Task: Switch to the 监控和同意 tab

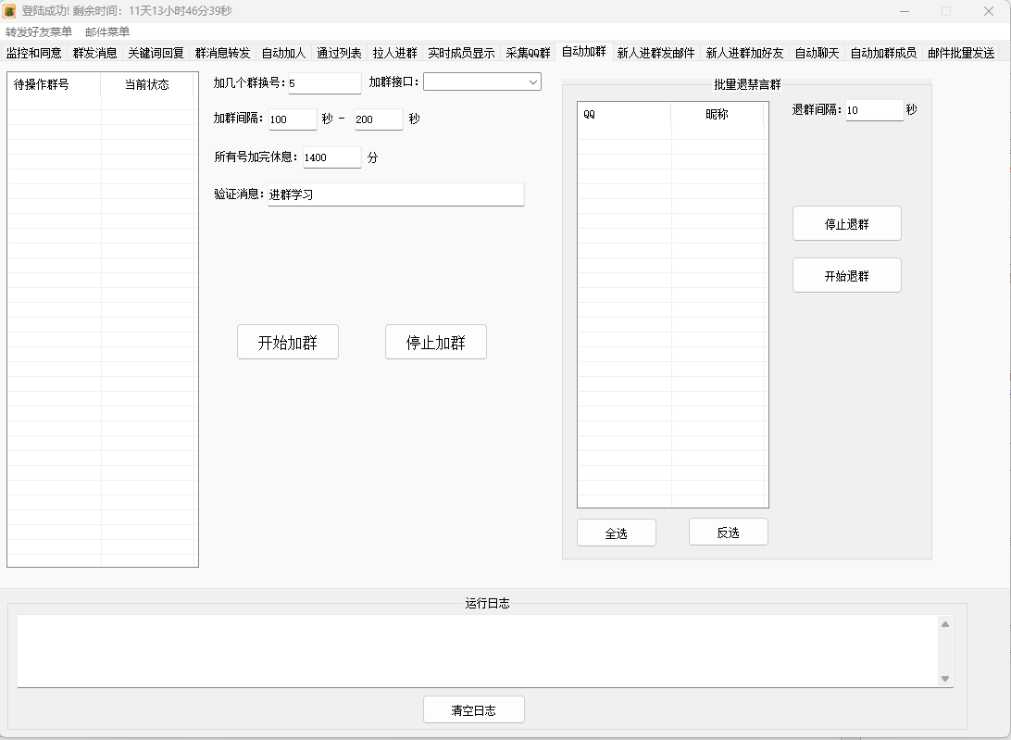Action: click(33, 53)
